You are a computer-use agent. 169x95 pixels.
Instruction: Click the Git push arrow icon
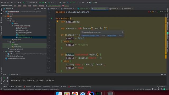pyautogui.click(x=74, y=3)
